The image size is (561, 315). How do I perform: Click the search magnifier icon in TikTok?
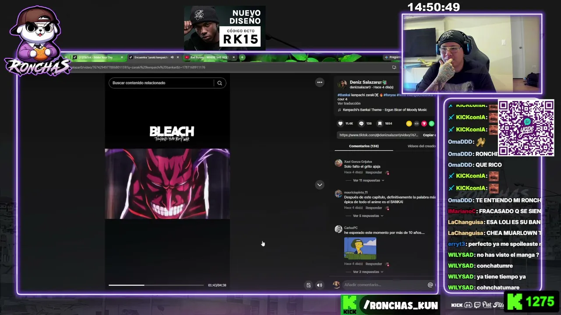pos(220,83)
